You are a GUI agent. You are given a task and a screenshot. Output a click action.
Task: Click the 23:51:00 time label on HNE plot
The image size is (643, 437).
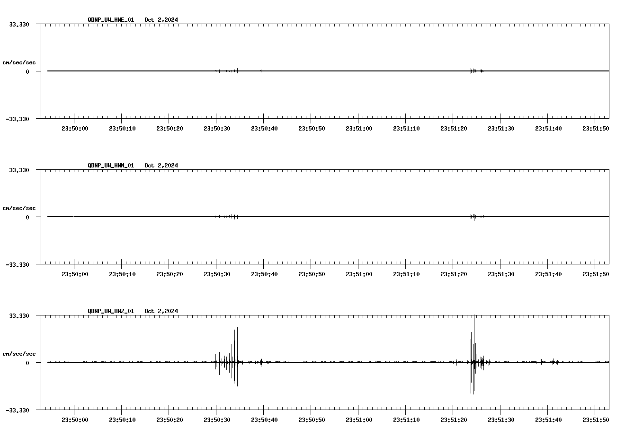359,129
